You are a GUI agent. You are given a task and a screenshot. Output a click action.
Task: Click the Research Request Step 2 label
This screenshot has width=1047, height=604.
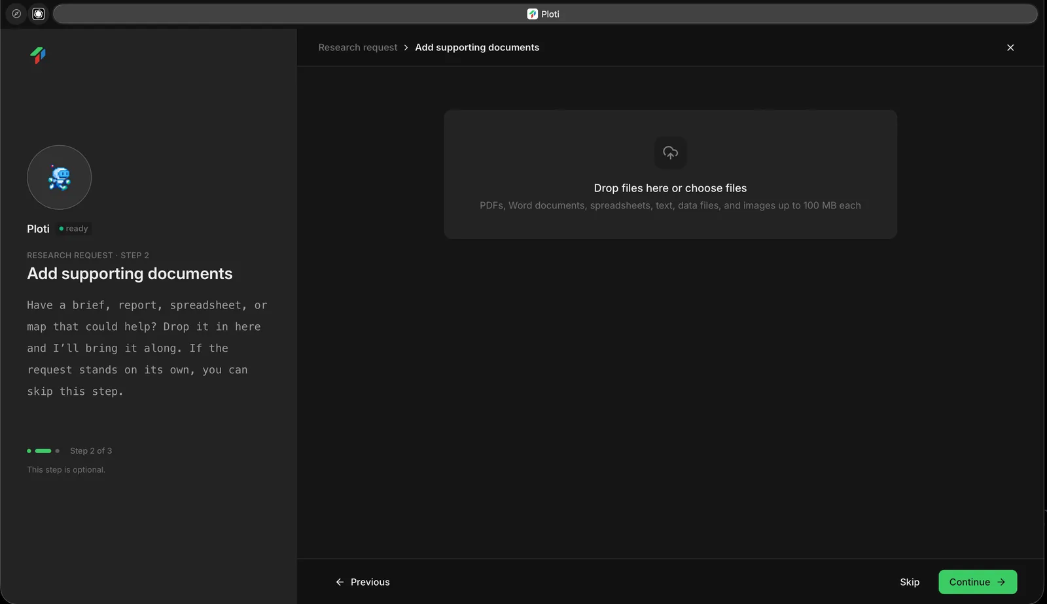tap(88, 256)
